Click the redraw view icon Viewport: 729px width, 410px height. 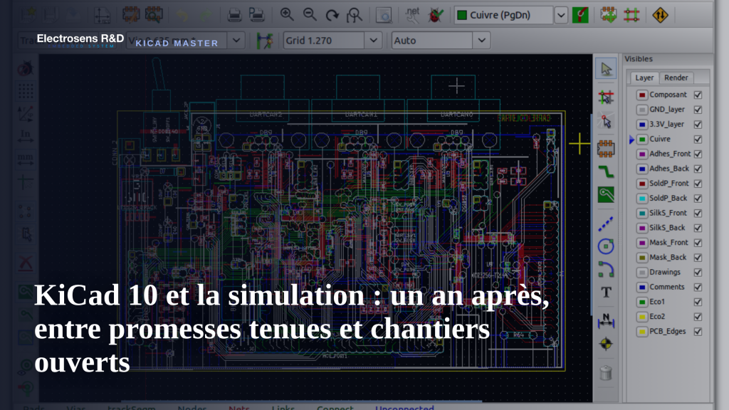[332, 15]
